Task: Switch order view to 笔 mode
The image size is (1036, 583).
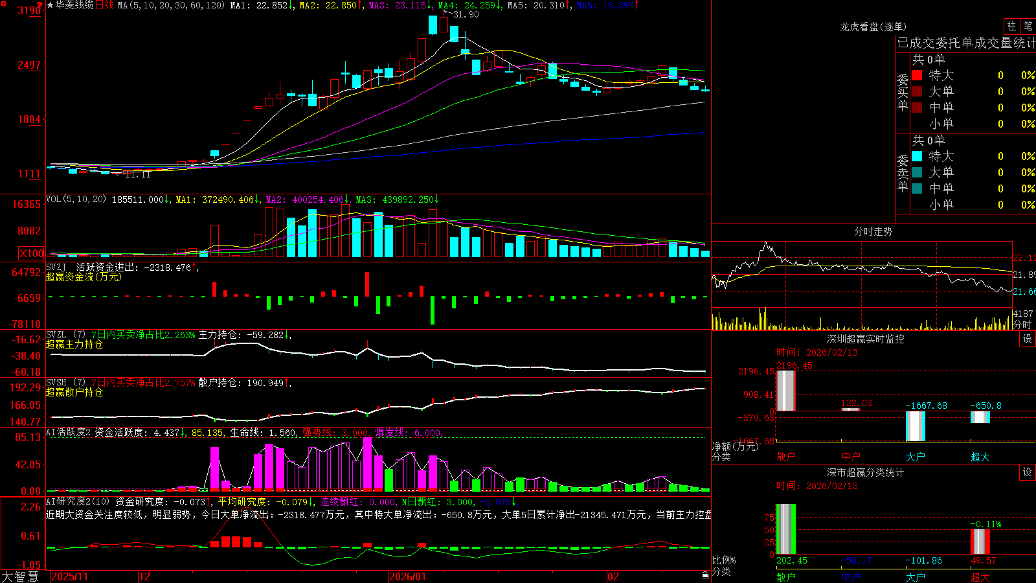Action: point(1028,27)
